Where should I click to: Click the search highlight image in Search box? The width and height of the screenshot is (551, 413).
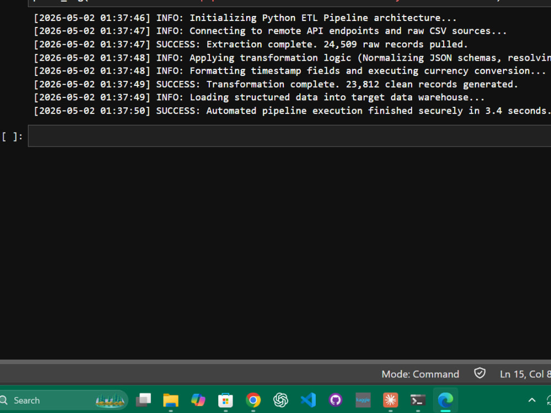pos(110,400)
